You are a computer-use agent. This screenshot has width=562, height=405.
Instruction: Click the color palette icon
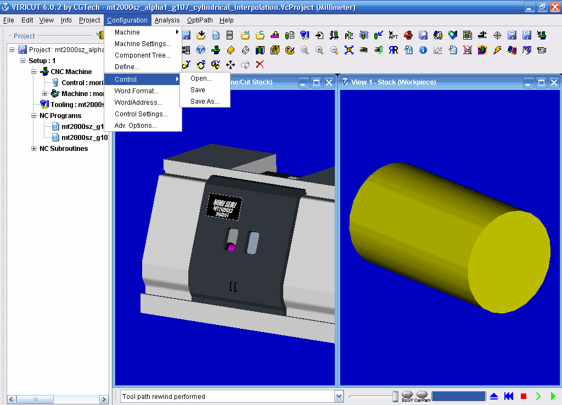290,50
